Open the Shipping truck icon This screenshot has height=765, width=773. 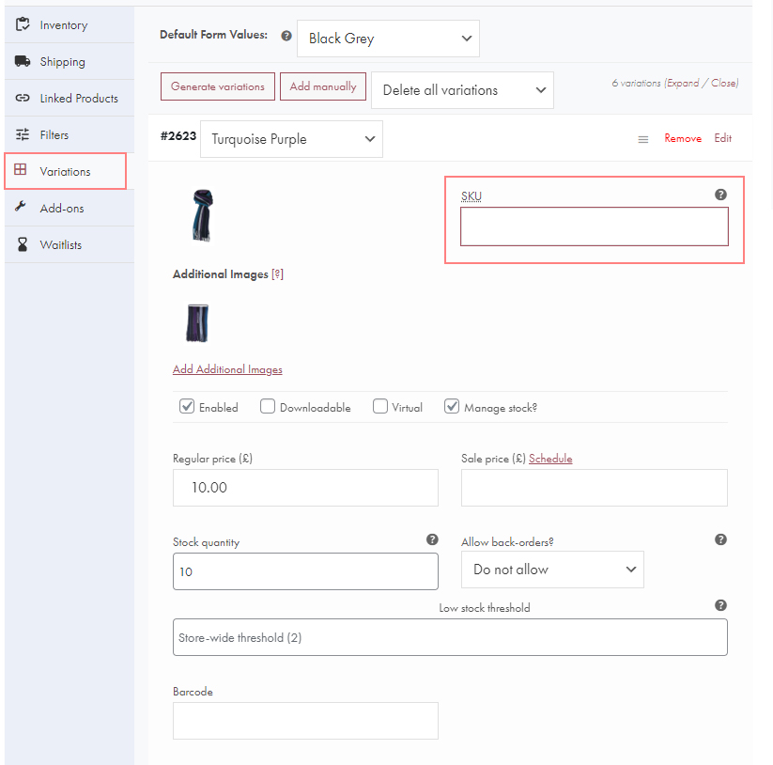coord(22,60)
